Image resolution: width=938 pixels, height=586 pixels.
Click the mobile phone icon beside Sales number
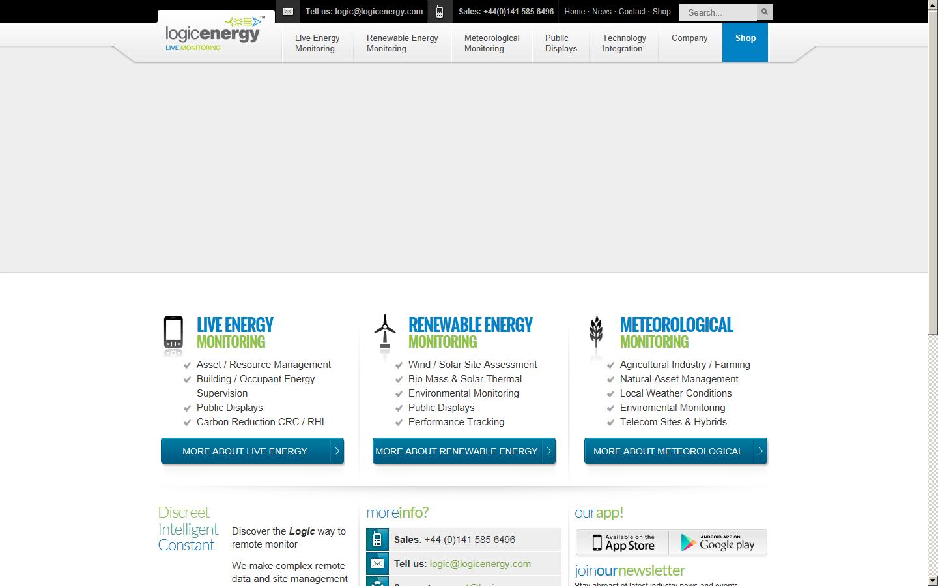click(x=440, y=11)
